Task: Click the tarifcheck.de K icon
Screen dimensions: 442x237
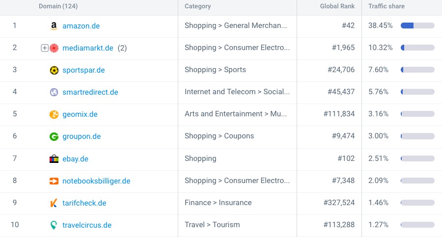Action: [x=54, y=203]
